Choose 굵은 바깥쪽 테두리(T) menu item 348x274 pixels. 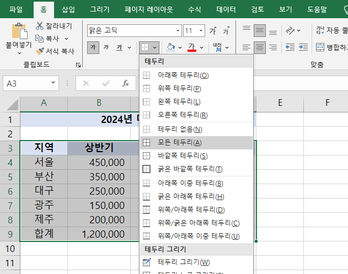(x=196, y=169)
